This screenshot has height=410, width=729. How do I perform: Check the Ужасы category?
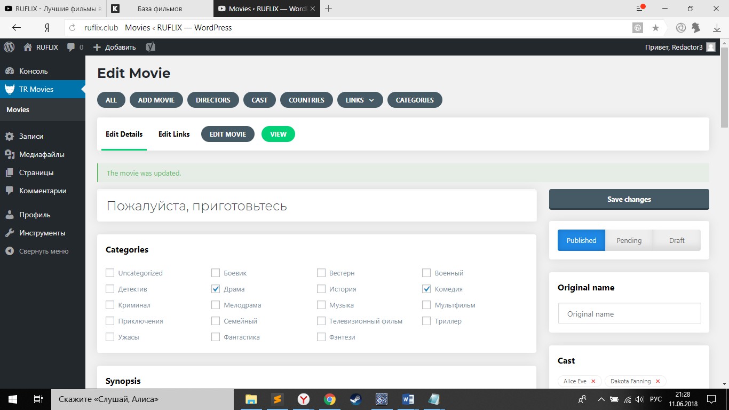[110, 337]
